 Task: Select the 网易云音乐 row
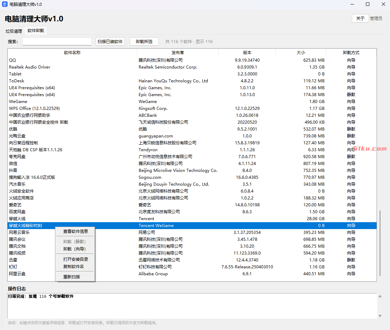(192, 233)
